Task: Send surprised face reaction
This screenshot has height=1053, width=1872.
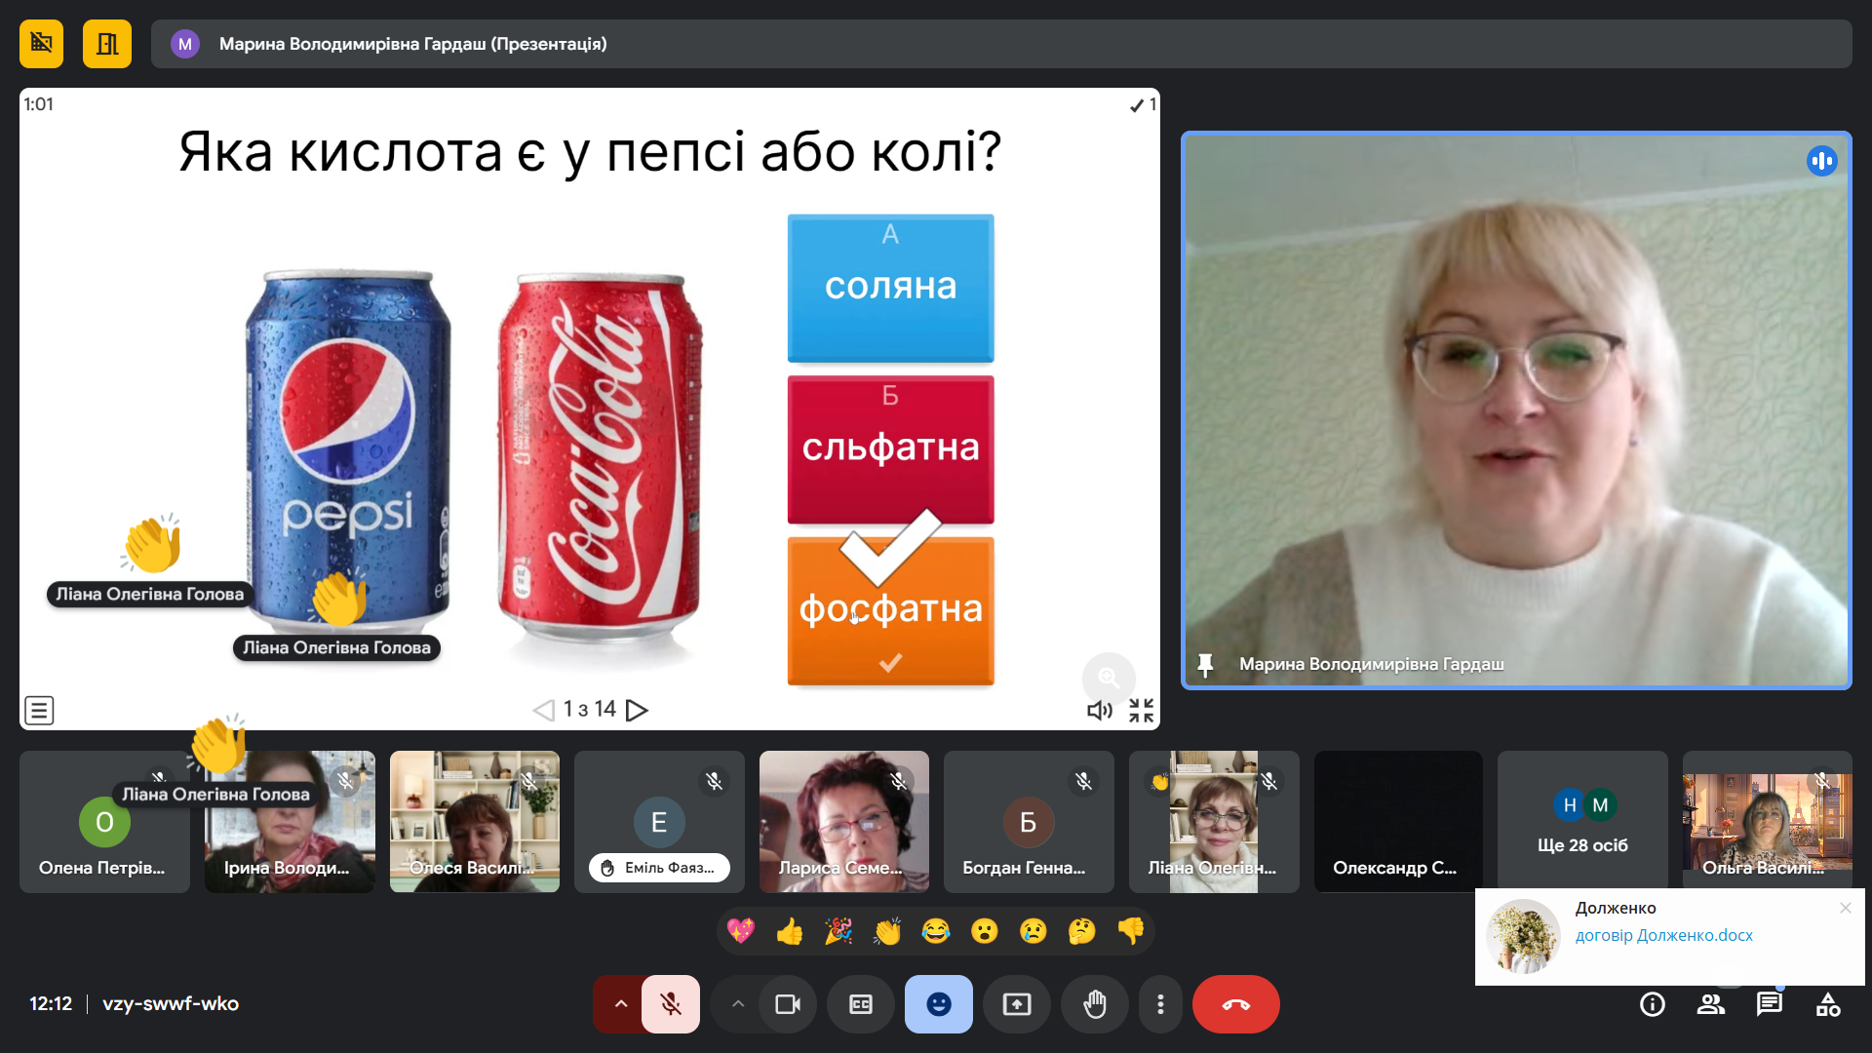Action: point(985,931)
